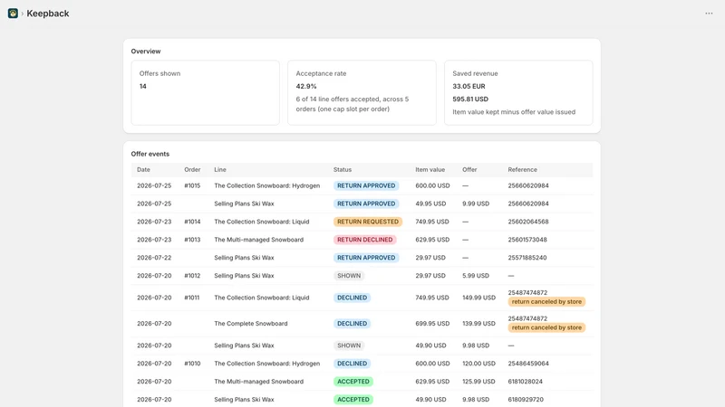Click the Status column header
This screenshot has height=407, width=725.
[x=343, y=170]
